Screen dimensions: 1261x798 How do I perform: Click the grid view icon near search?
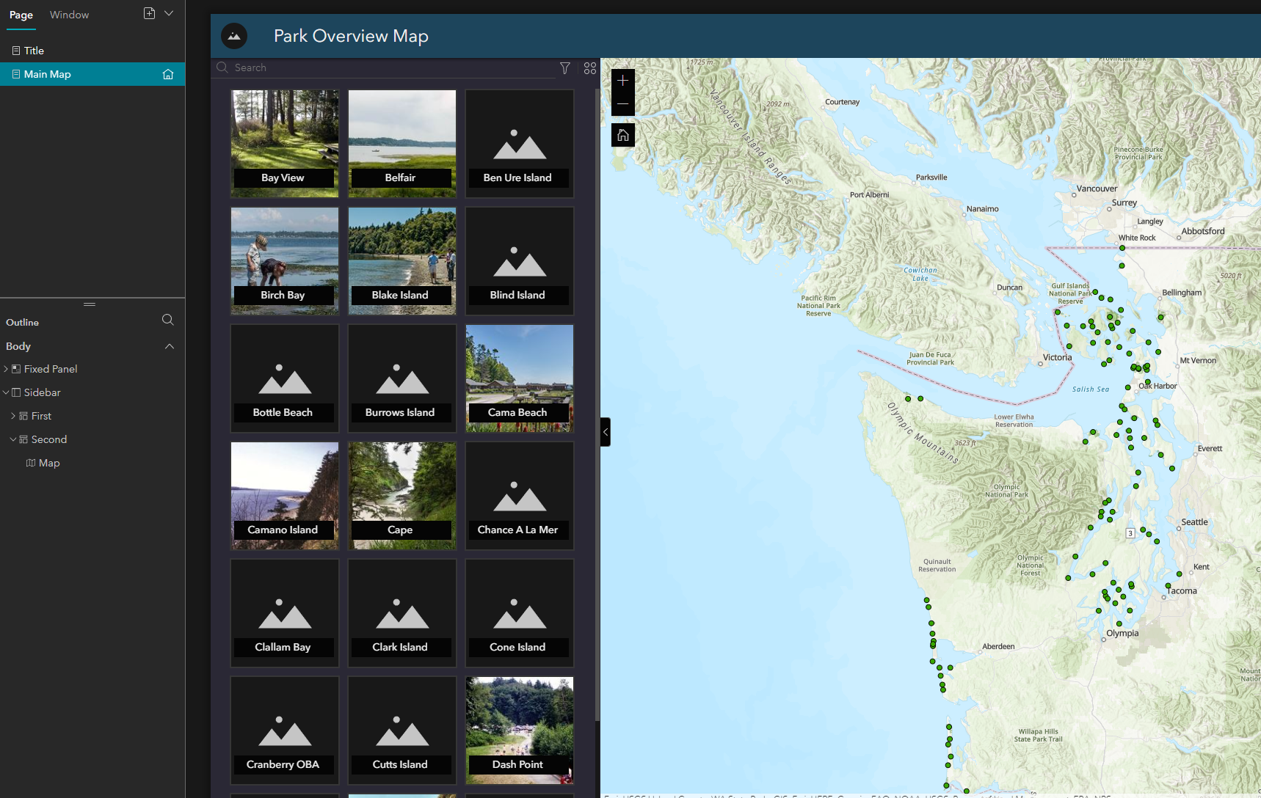point(590,68)
